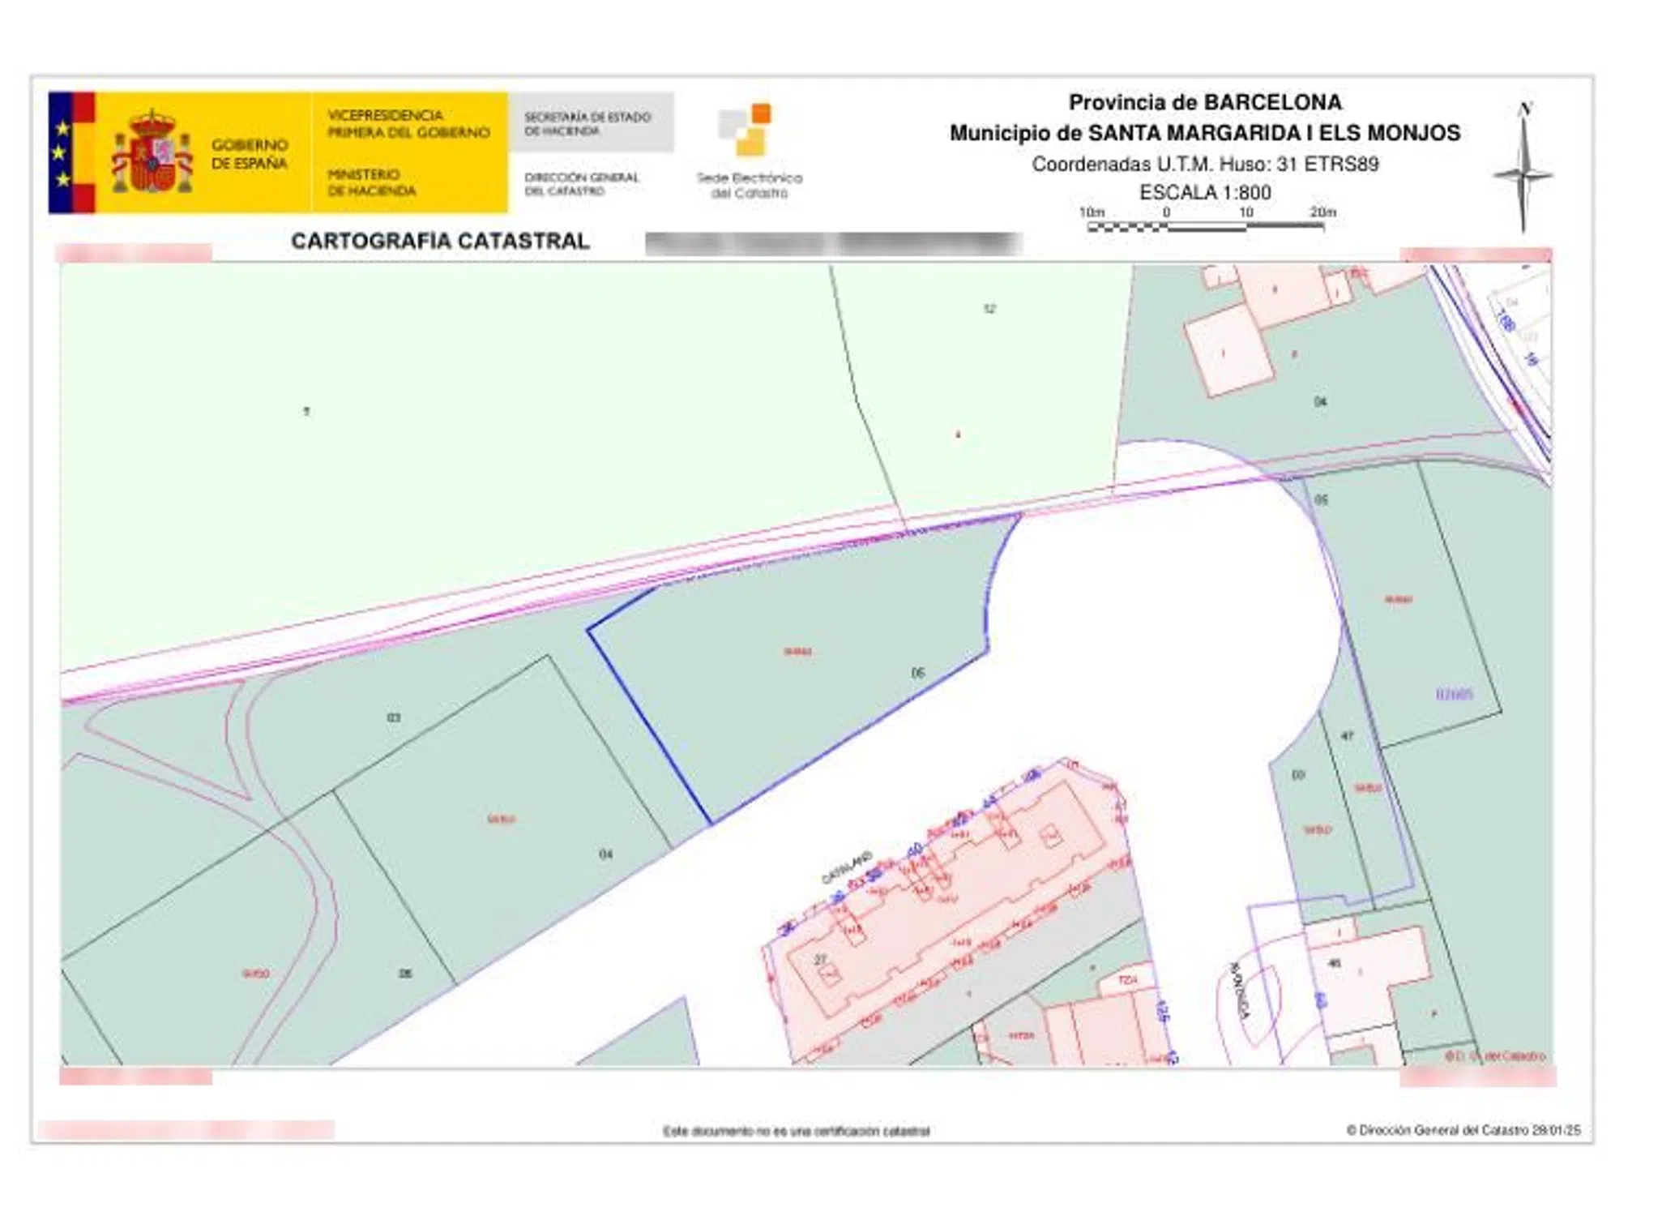Click the Secretaría de Estado de Hacienda box
The width and height of the screenshot is (1675, 1216).
591,123
